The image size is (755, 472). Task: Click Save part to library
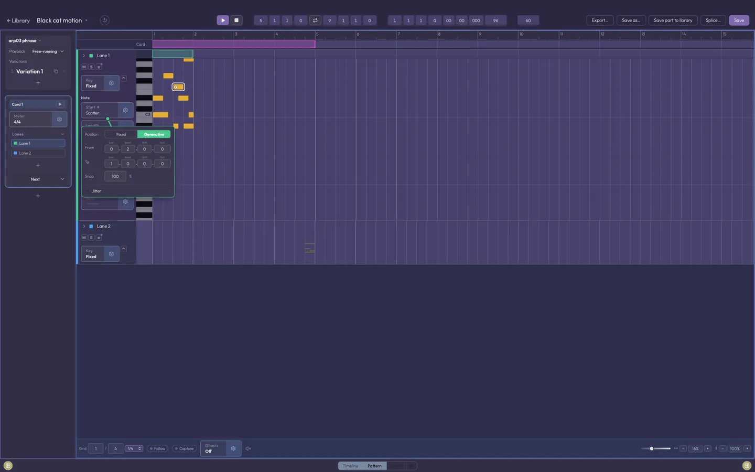click(673, 20)
